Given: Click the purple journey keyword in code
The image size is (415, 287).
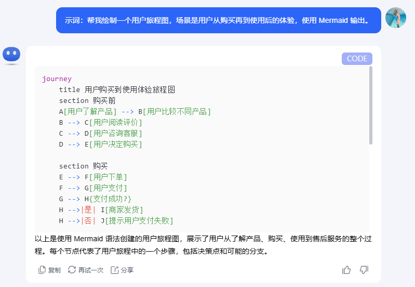Looking at the screenshot, I should pos(57,79).
